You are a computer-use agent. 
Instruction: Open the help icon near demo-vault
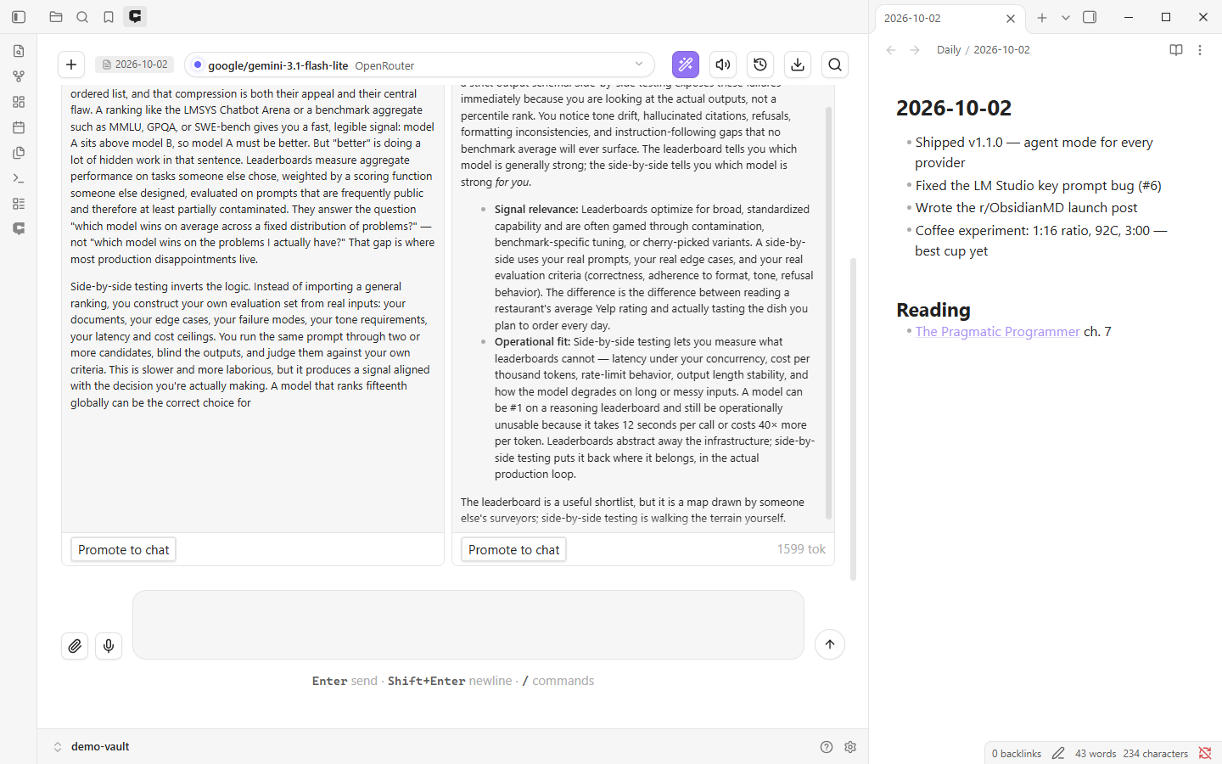(827, 747)
